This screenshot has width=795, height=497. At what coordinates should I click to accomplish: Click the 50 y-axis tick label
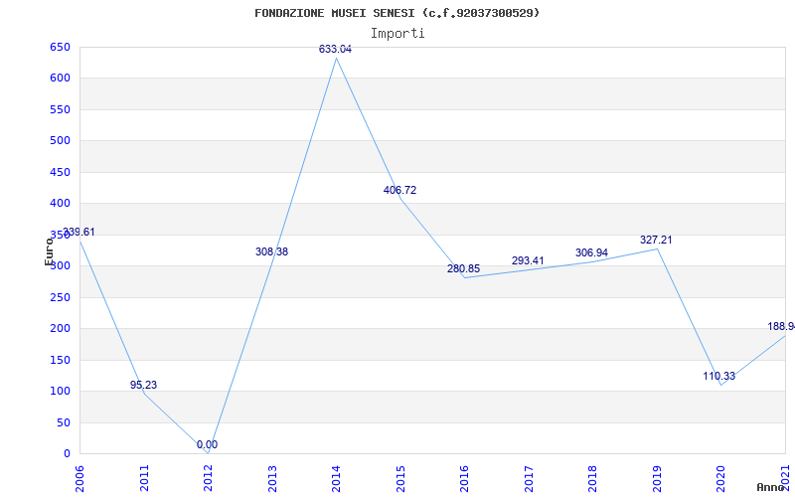64,422
